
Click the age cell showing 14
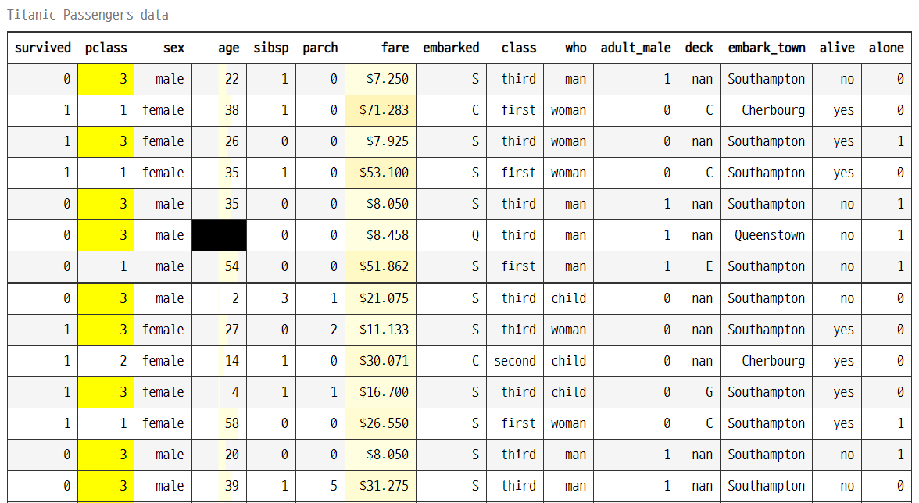point(219,362)
